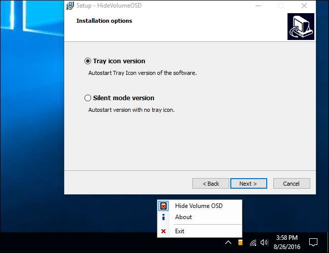Click the Installation options heading
This screenshot has width=329, height=253.
pyautogui.click(x=104, y=21)
